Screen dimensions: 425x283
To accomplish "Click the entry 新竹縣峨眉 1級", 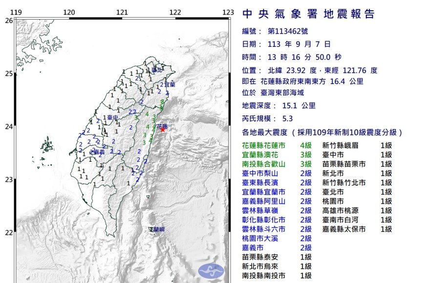I will tap(357, 146).
